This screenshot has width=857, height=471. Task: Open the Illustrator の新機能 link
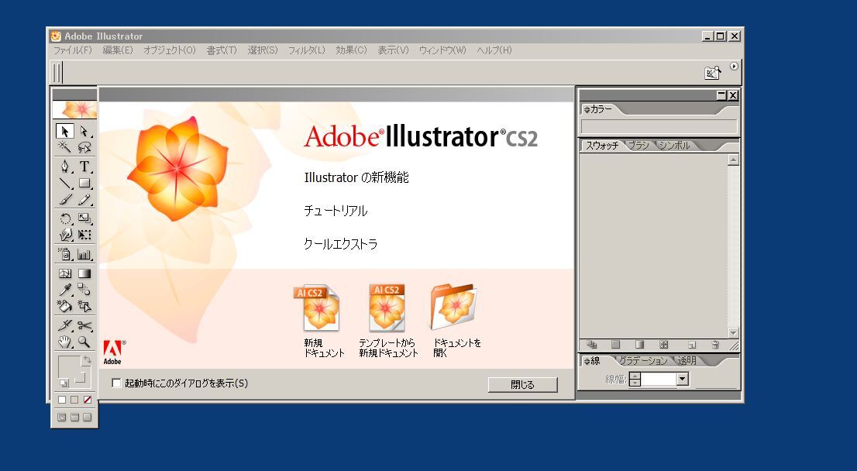tap(356, 177)
